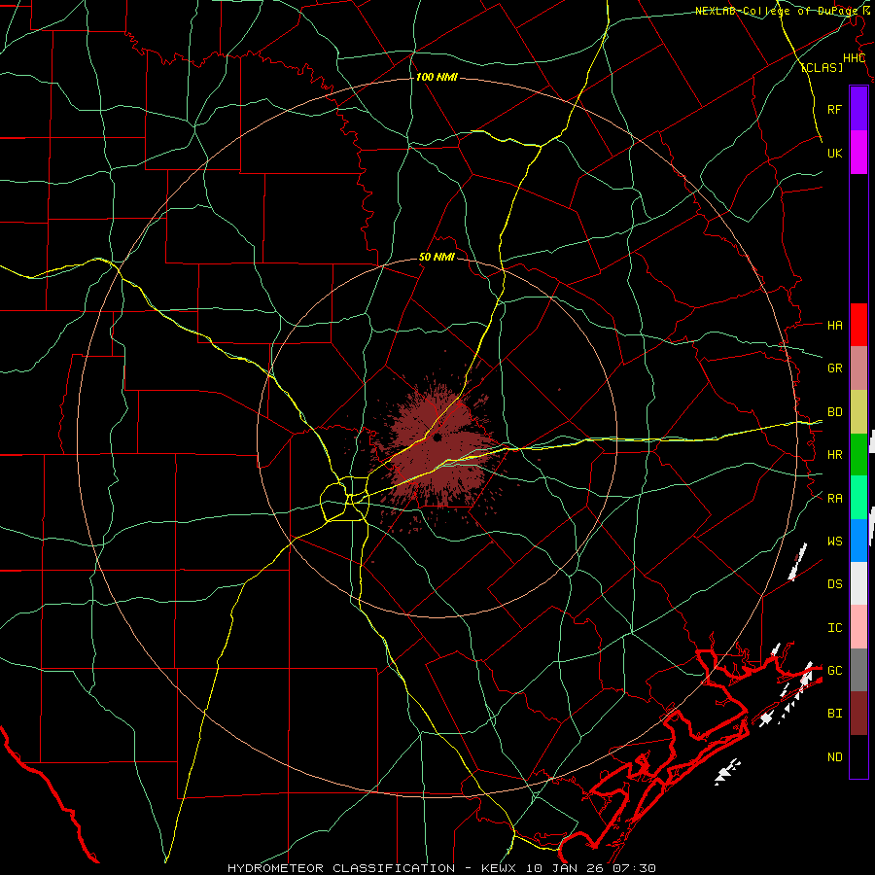Click the ND legend label
Screen dimensions: 875x875
click(834, 757)
